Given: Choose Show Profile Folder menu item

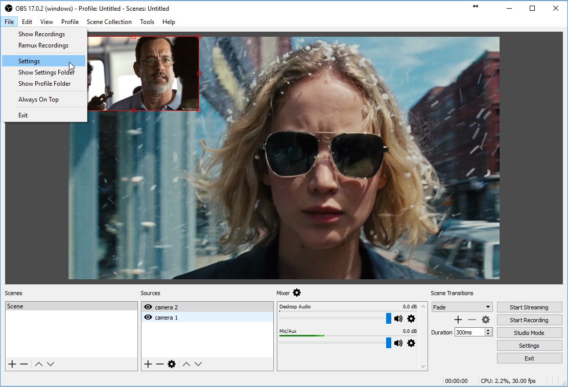Looking at the screenshot, I should coord(44,84).
